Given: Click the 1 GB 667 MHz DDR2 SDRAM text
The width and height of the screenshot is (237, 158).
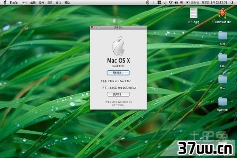Looking at the screenshot, I should tap(122, 88).
